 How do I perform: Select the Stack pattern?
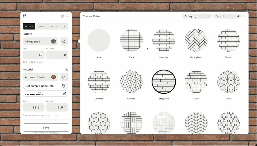click(131, 40)
